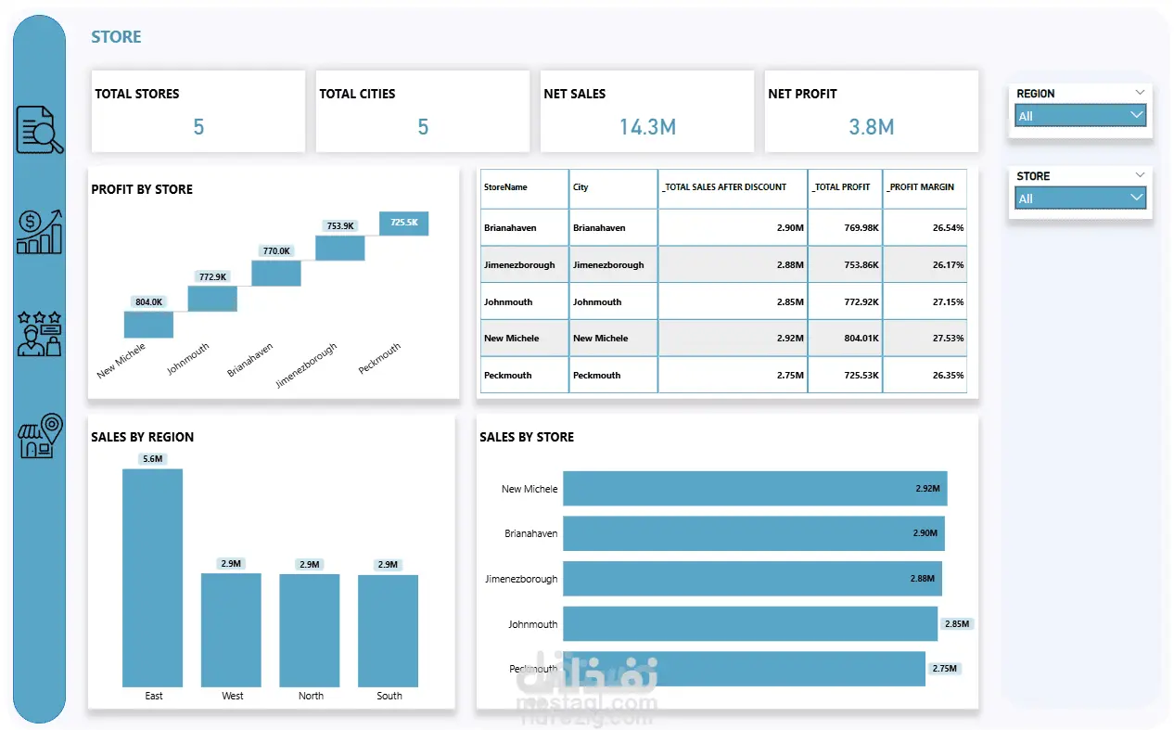The height and width of the screenshot is (730, 1174).
Task: Select the West bar in Sales by Region
Action: point(231,630)
